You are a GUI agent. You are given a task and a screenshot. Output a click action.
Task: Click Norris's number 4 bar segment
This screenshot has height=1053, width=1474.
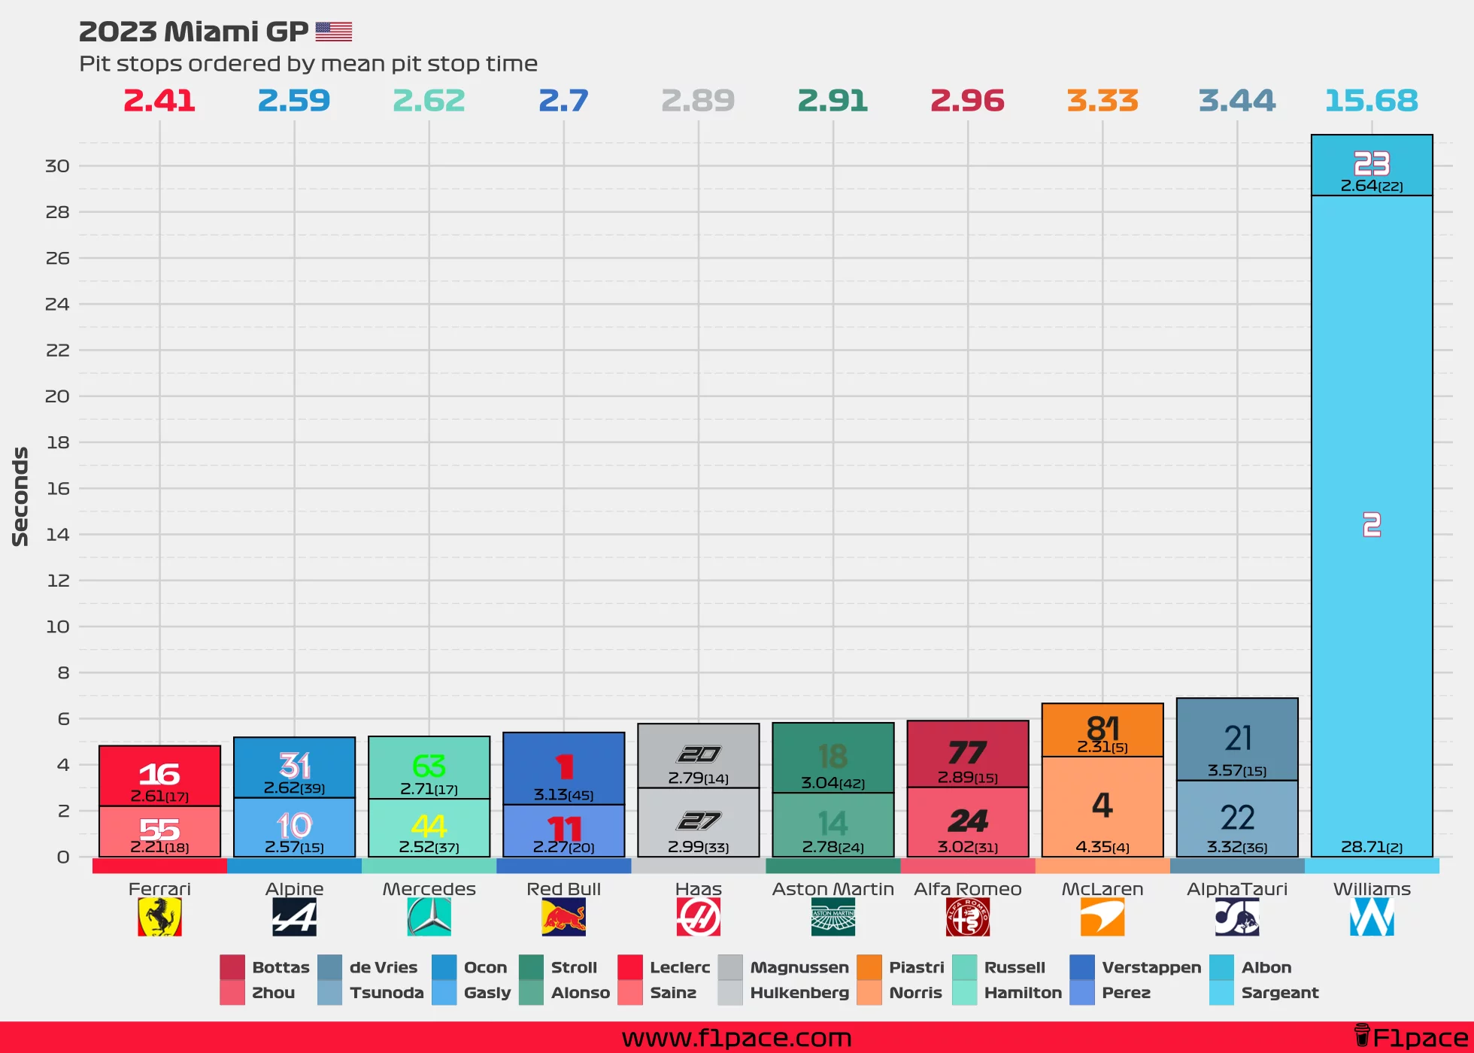click(1102, 806)
